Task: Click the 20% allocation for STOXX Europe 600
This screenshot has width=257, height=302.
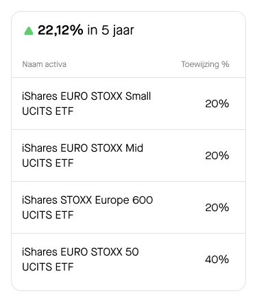Action: 217,208
